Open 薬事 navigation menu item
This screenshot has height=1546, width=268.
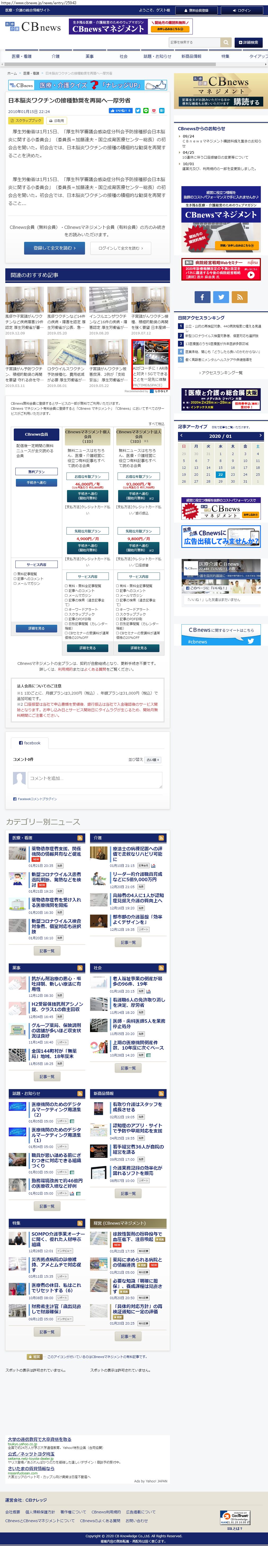(x=89, y=56)
